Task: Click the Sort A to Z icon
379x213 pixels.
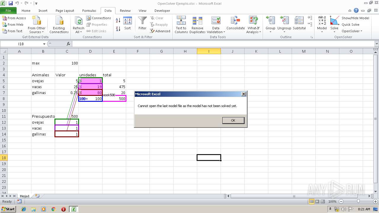Action: pos(118,20)
